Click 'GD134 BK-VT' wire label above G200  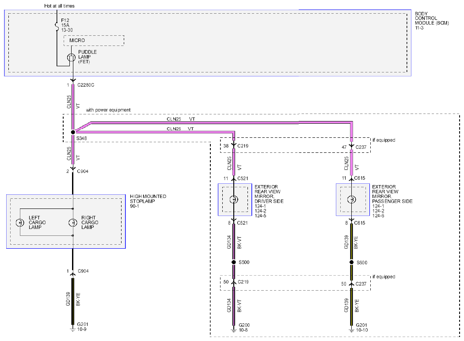click(234, 305)
